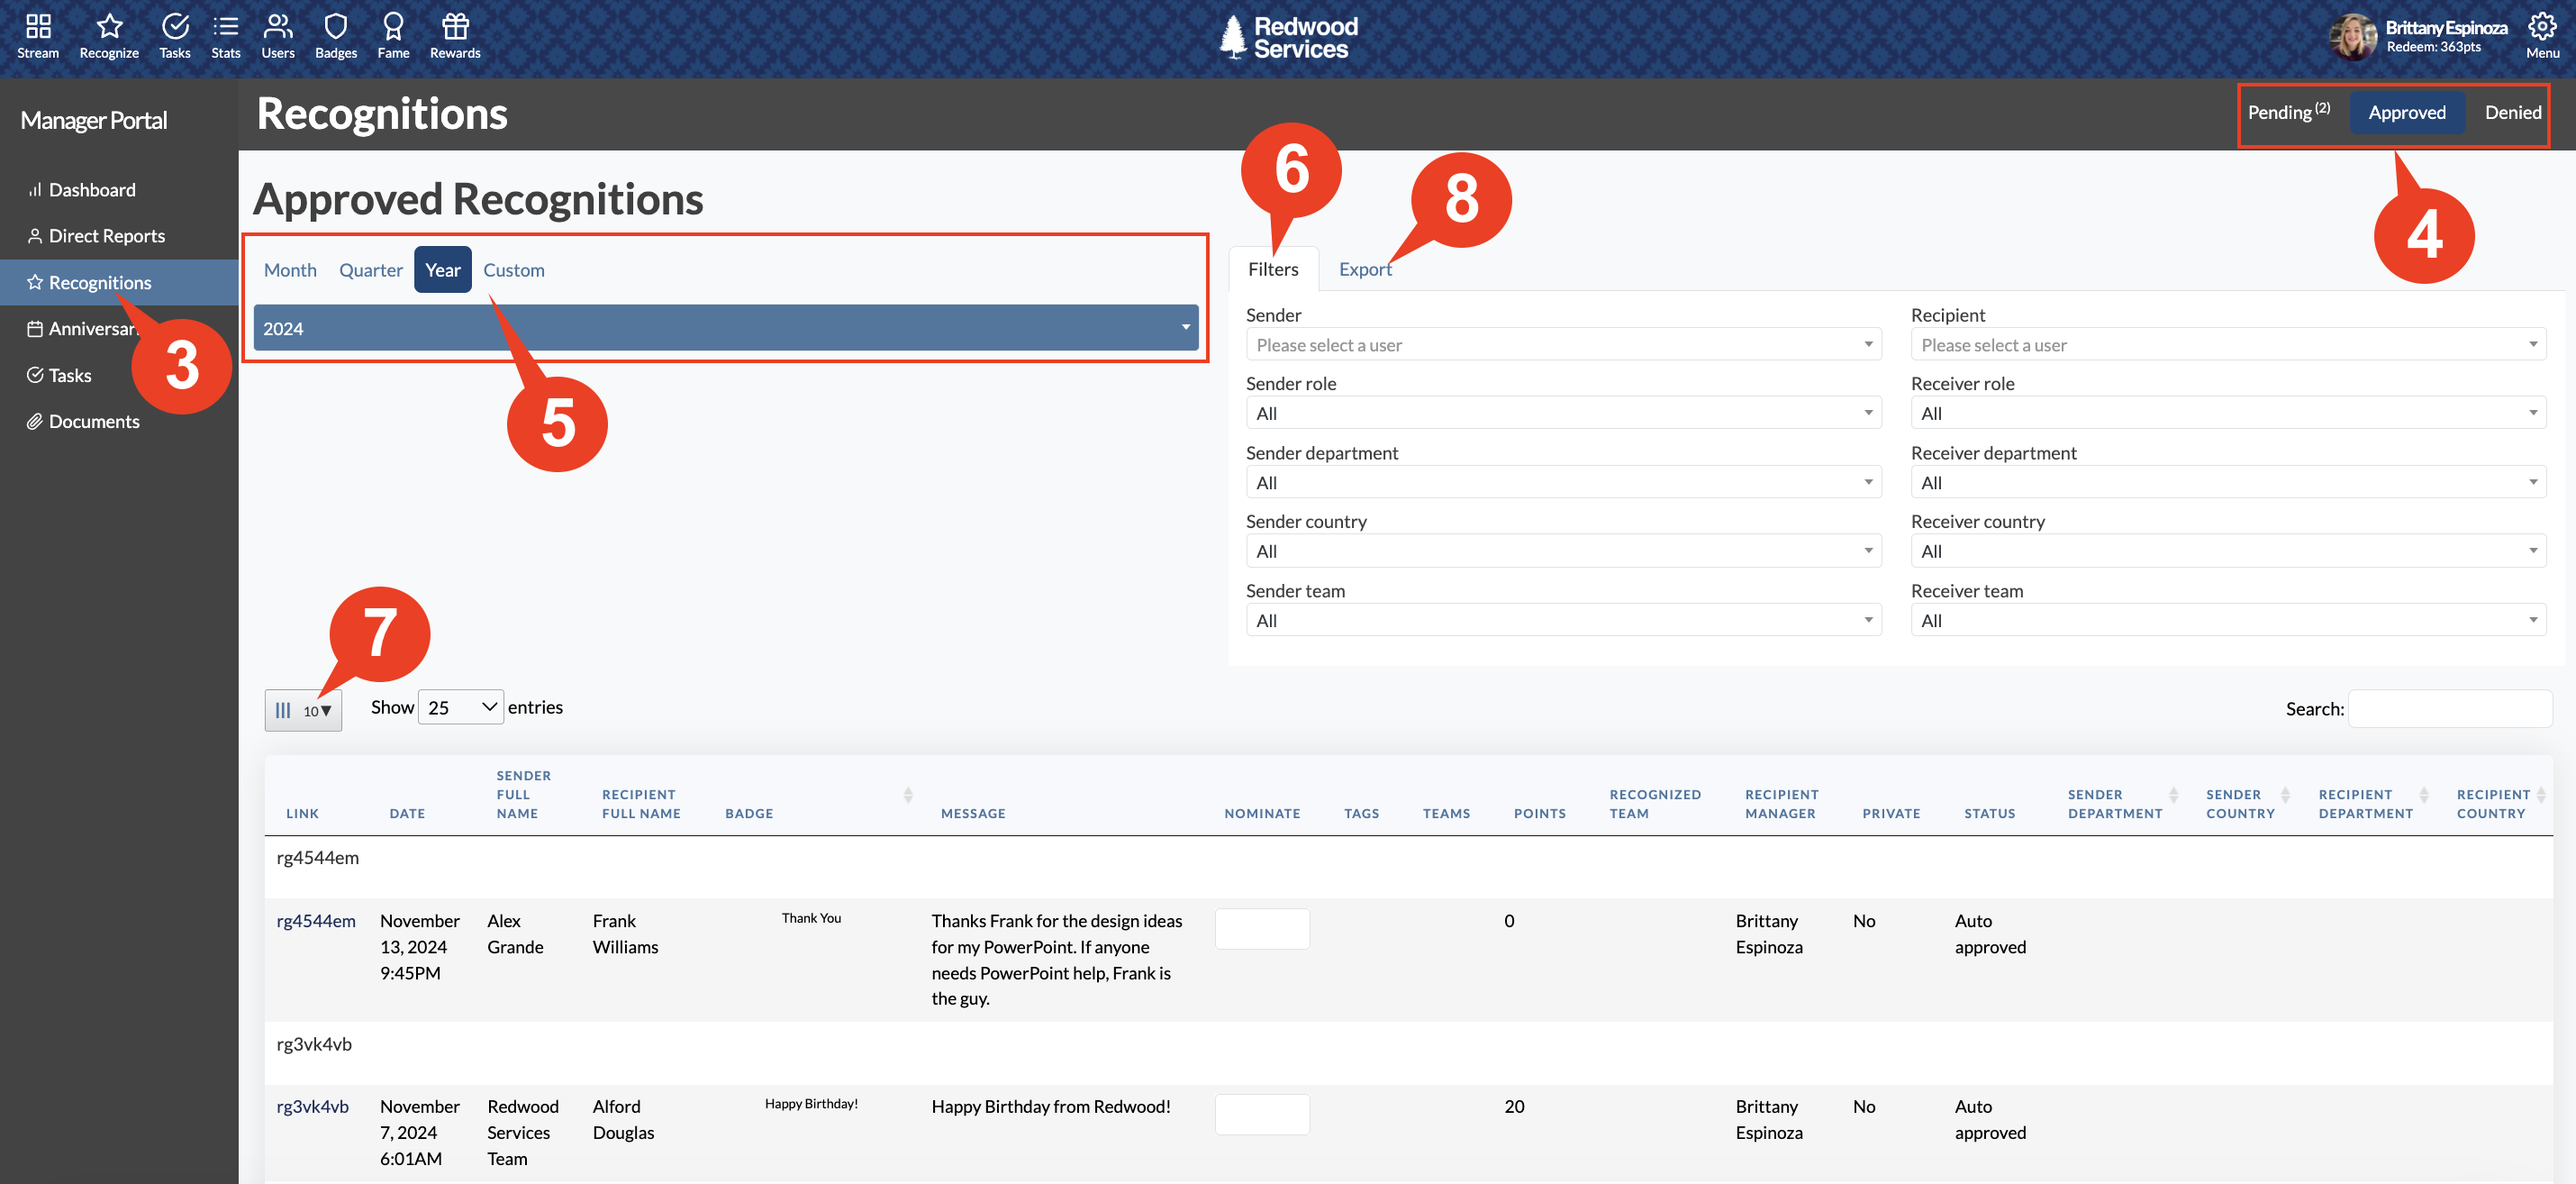
Task: Click the 'Happy Birthday!' badge text
Action: point(811,1104)
